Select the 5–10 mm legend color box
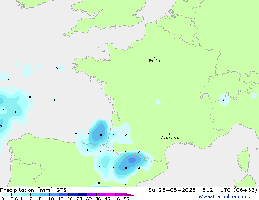The image size is (259, 200). (45, 195)
